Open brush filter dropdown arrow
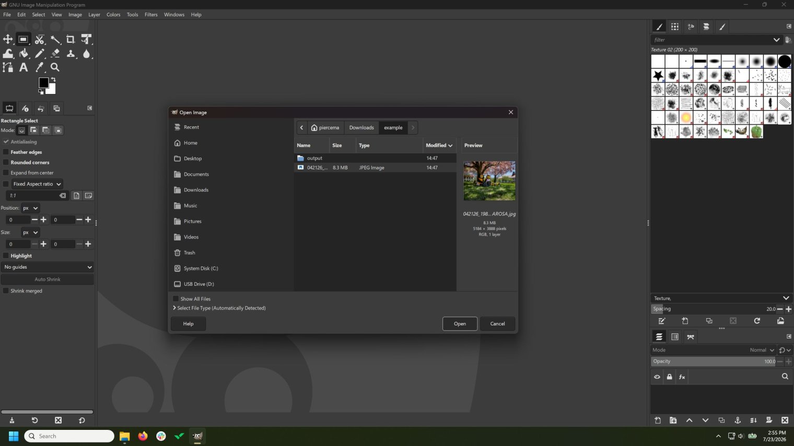This screenshot has height=446, width=794. coord(776,40)
